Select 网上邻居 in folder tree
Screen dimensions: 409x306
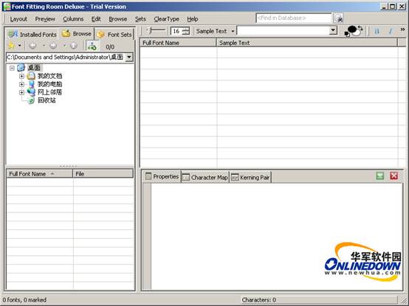(x=49, y=92)
